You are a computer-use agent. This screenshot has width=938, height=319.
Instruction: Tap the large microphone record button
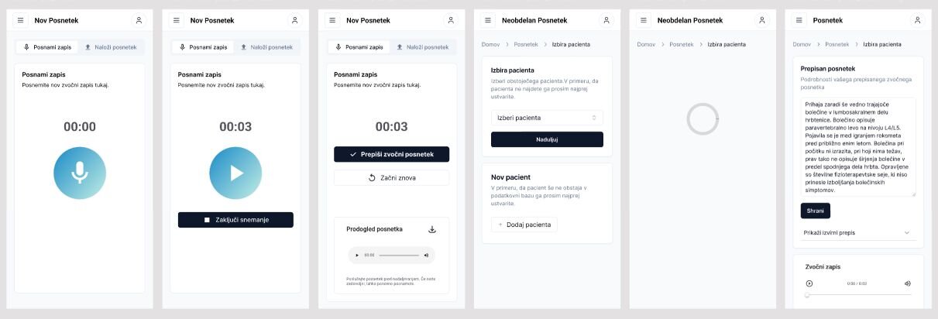80,173
